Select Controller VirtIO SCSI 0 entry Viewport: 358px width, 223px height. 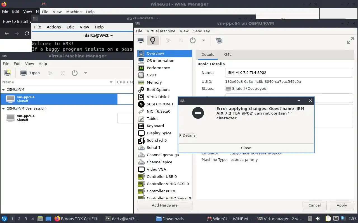point(165,184)
